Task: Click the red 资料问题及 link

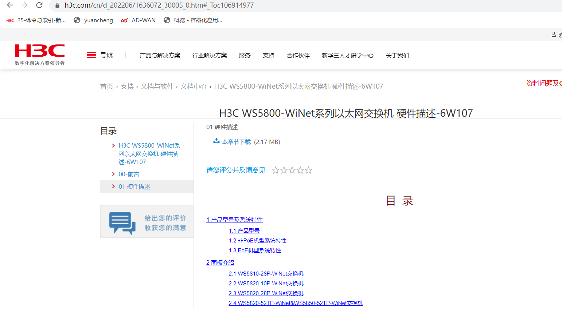Action: 544,83
